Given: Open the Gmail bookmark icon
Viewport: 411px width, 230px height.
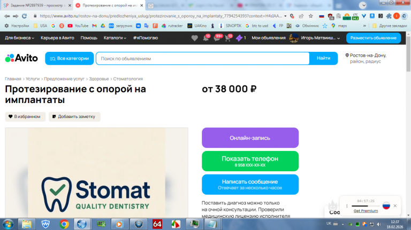Looking at the screenshot, I should [94, 26].
